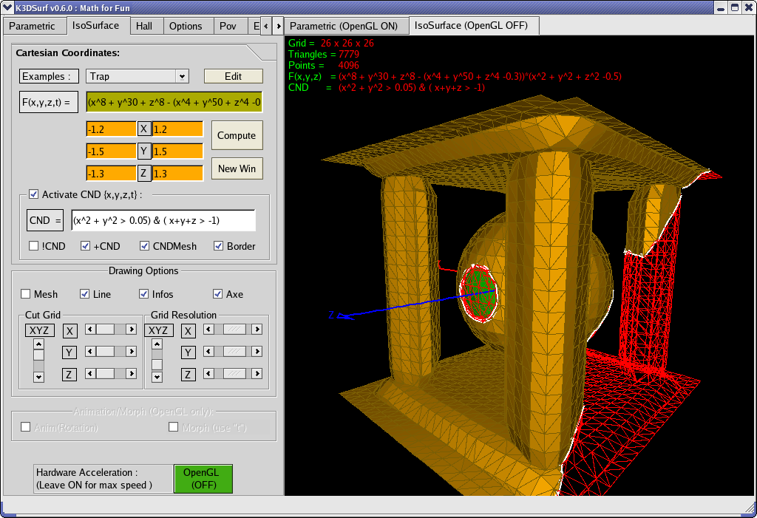Viewport: 757px width, 518px height.
Task: Toggle the OpenGL hardware acceleration button
Action: pyautogui.click(x=203, y=478)
